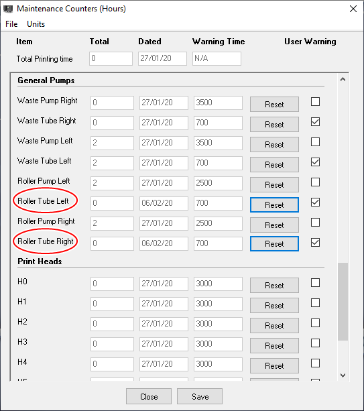Click the Maintenance Counters title bar app icon
364x411 pixels.
tap(8, 9)
